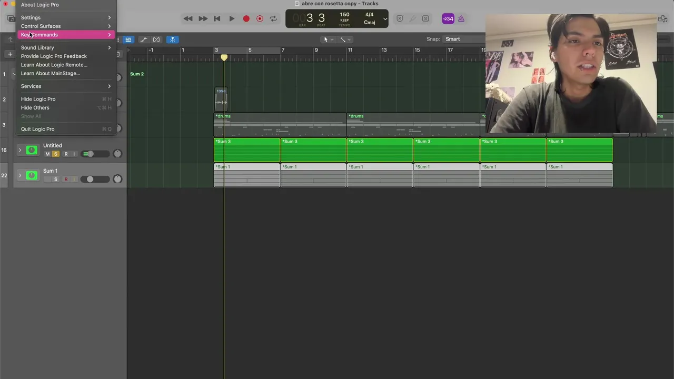Show track automation with the curve icon
The width and height of the screenshot is (674, 379).
pyautogui.click(x=143, y=39)
